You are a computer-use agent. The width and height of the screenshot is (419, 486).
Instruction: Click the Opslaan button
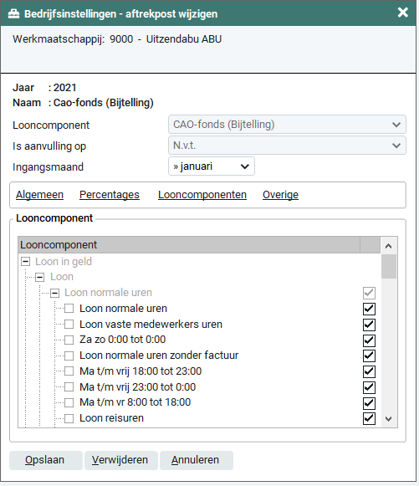point(46,460)
